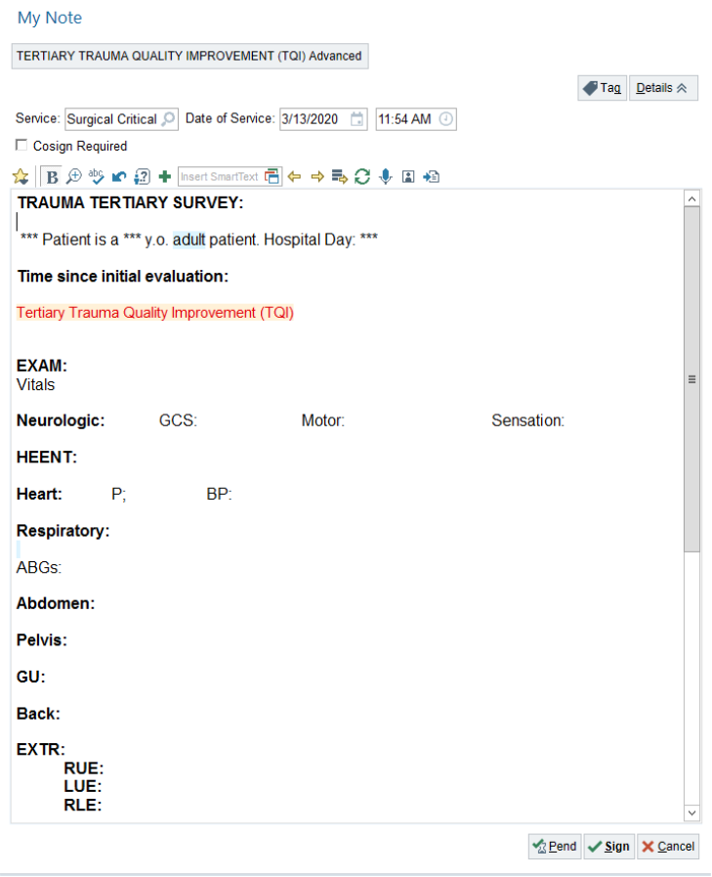The image size is (712, 877).
Task: Toggle bold formatting
Action: [x=51, y=177]
